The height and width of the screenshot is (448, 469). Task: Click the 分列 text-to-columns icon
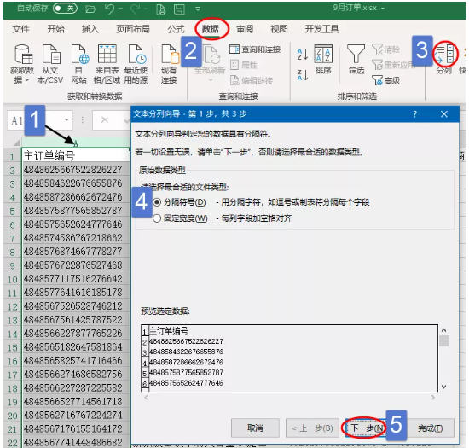(445, 54)
